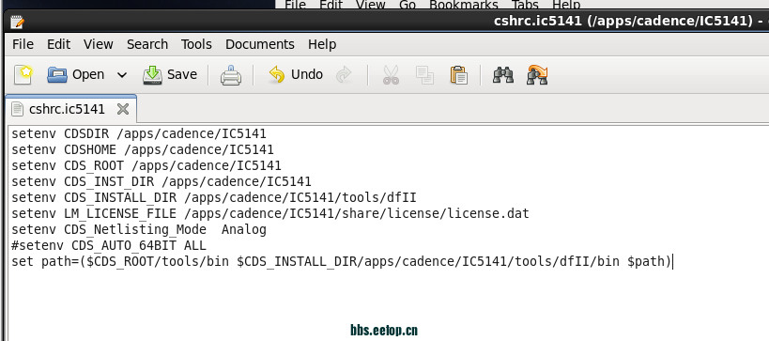Click the Cut scissors icon
Screen dimensions: 769x341
[x=391, y=75]
